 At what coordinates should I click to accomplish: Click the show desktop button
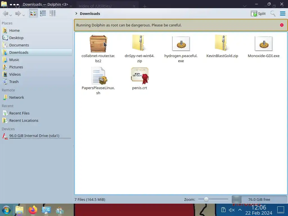point(281,210)
